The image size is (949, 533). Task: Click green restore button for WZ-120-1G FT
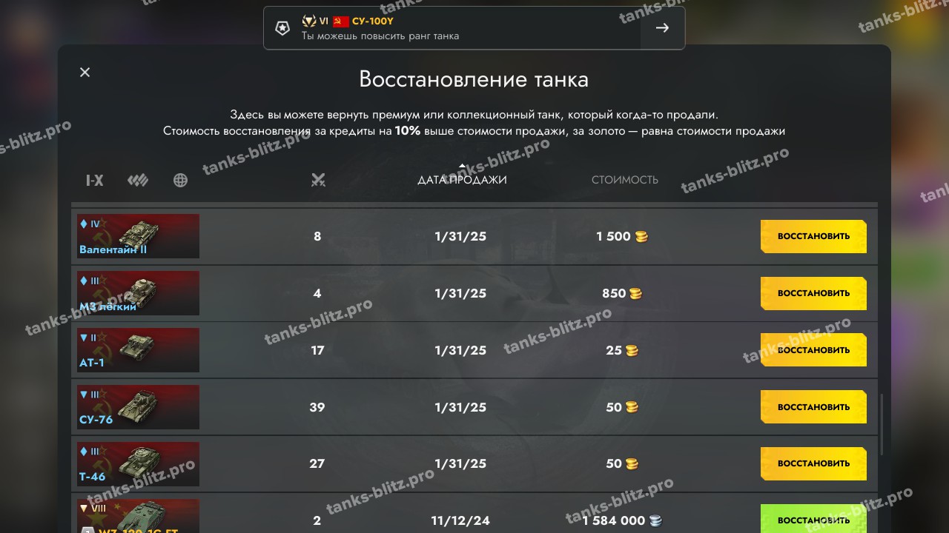[813, 518]
